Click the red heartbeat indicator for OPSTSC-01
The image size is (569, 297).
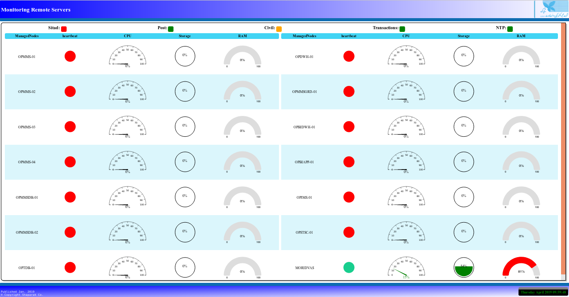(x=349, y=232)
